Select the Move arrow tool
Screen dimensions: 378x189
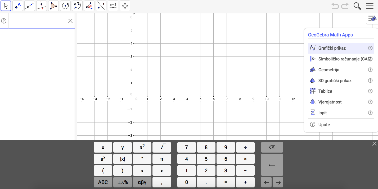(6, 6)
